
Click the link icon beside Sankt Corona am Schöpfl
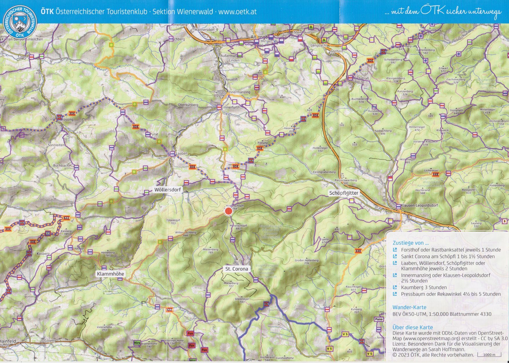(x=395, y=256)
